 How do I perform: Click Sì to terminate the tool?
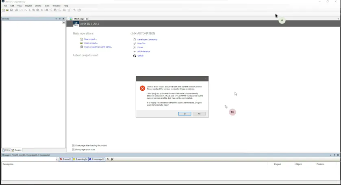pyautogui.click(x=185, y=114)
